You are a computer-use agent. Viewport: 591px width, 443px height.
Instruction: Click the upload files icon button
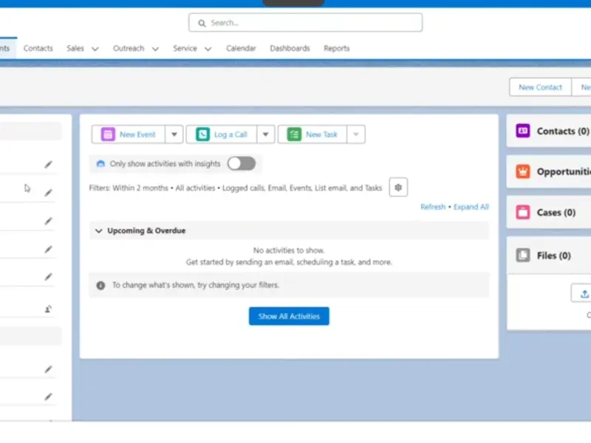pos(584,293)
